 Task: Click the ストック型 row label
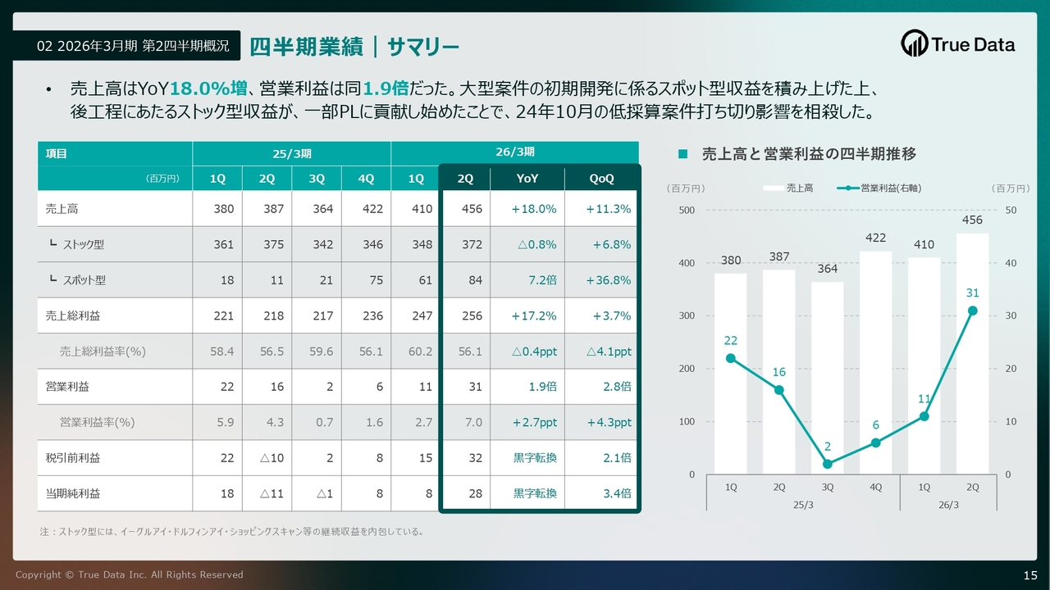84,244
